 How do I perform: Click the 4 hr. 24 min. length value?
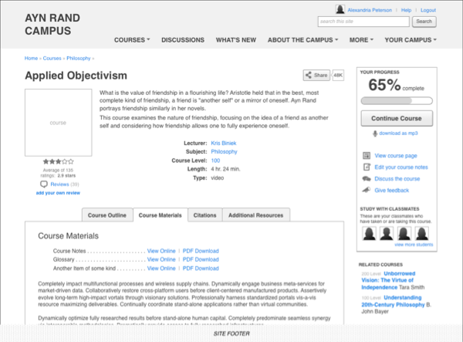click(225, 169)
